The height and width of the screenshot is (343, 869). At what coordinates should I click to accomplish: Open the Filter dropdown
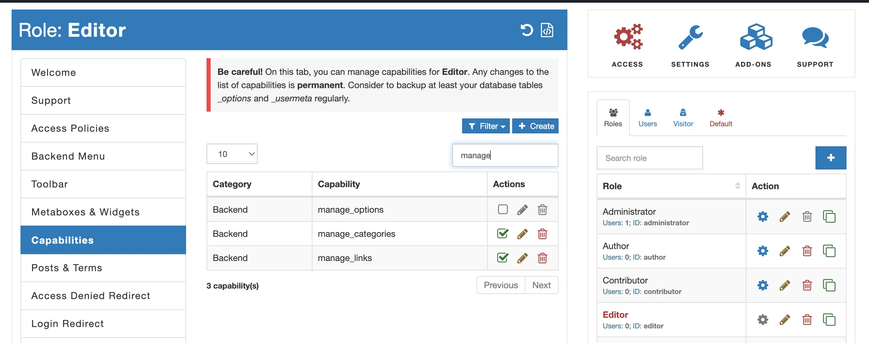point(486,126)
